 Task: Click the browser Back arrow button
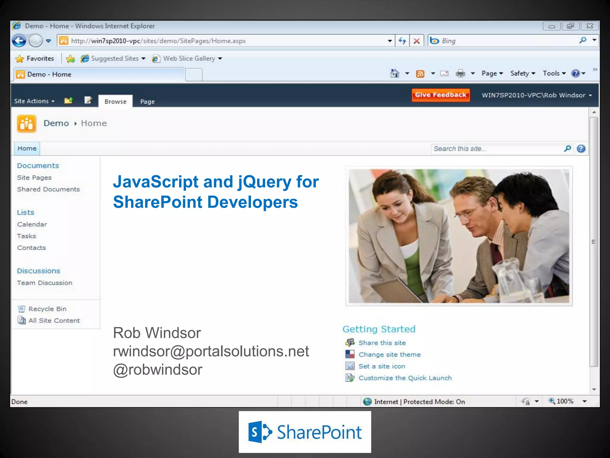coord(19,41)
